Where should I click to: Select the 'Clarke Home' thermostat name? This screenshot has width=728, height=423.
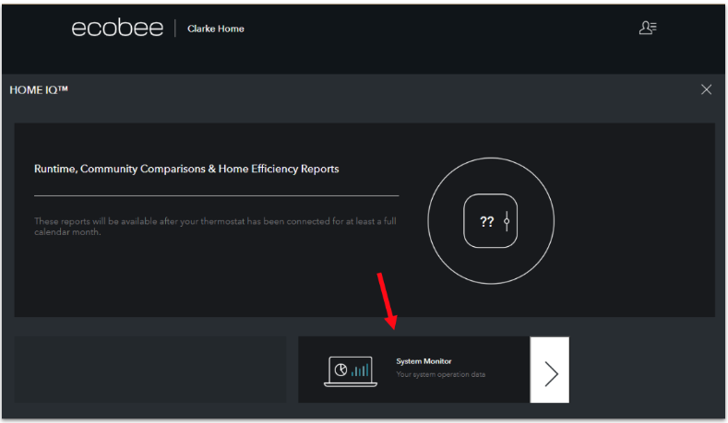215,29
